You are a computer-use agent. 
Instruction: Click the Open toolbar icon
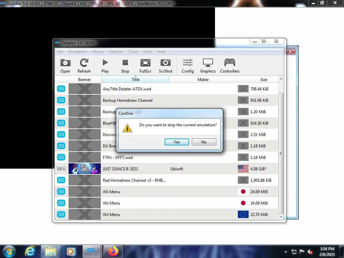[x=65, y=66]
